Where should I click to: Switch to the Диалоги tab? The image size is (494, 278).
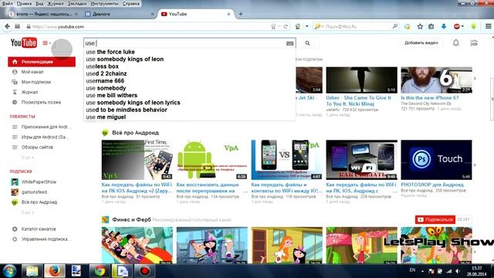coord(119,14)
